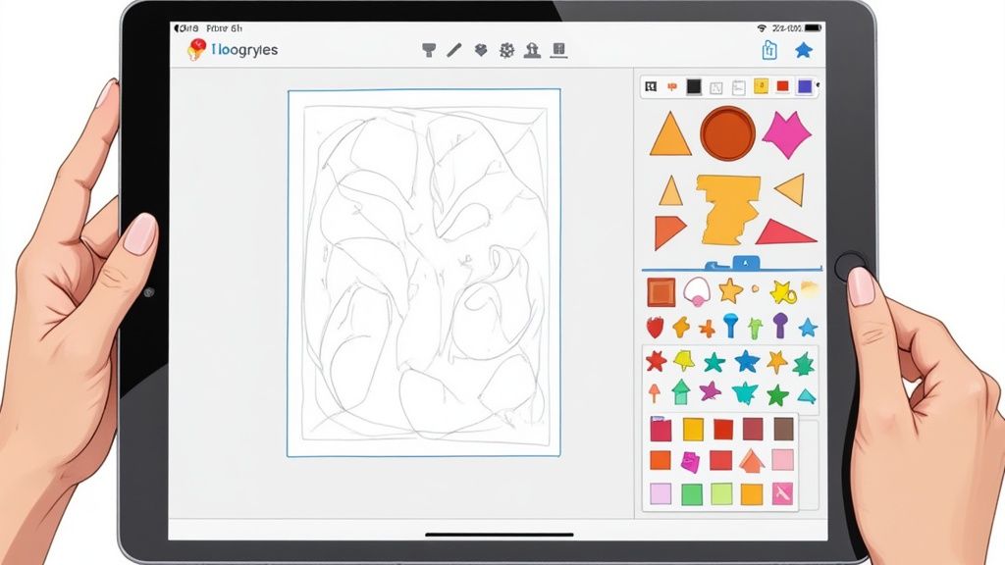Choose the pink star-like shape
Screen dimensions: 1005x565
[787, 133]
